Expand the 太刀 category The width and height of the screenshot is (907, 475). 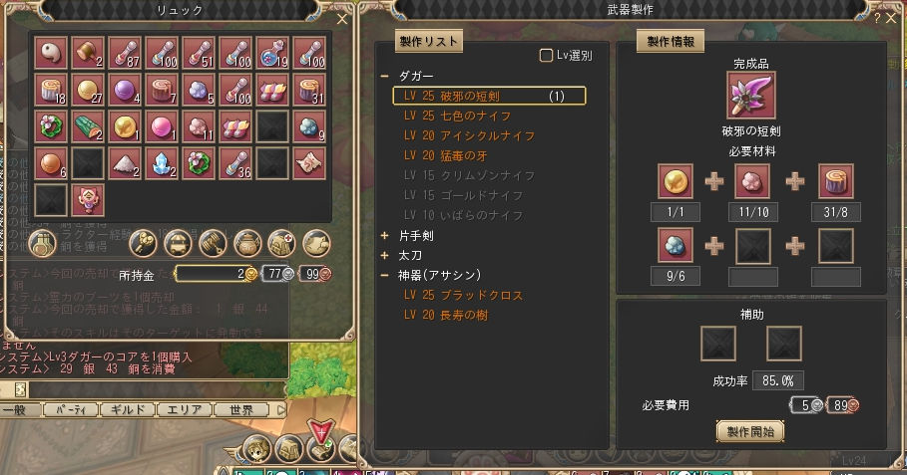[385, 255]
